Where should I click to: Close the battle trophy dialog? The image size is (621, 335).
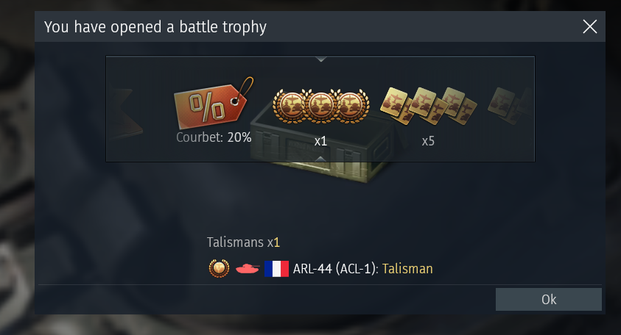click(x=590, y=27)
